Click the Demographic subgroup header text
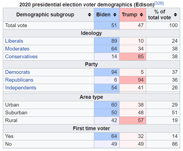The height and width of the screenshot is (151, 183). pyautogui.click(x=45, y=15)
